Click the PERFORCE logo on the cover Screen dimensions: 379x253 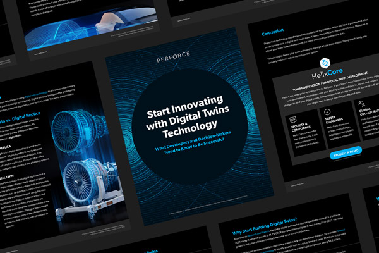tap(173, 57)
